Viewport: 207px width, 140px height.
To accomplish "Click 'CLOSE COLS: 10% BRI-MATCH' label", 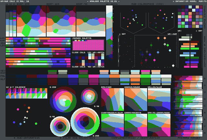I will [x=88, y=52].
